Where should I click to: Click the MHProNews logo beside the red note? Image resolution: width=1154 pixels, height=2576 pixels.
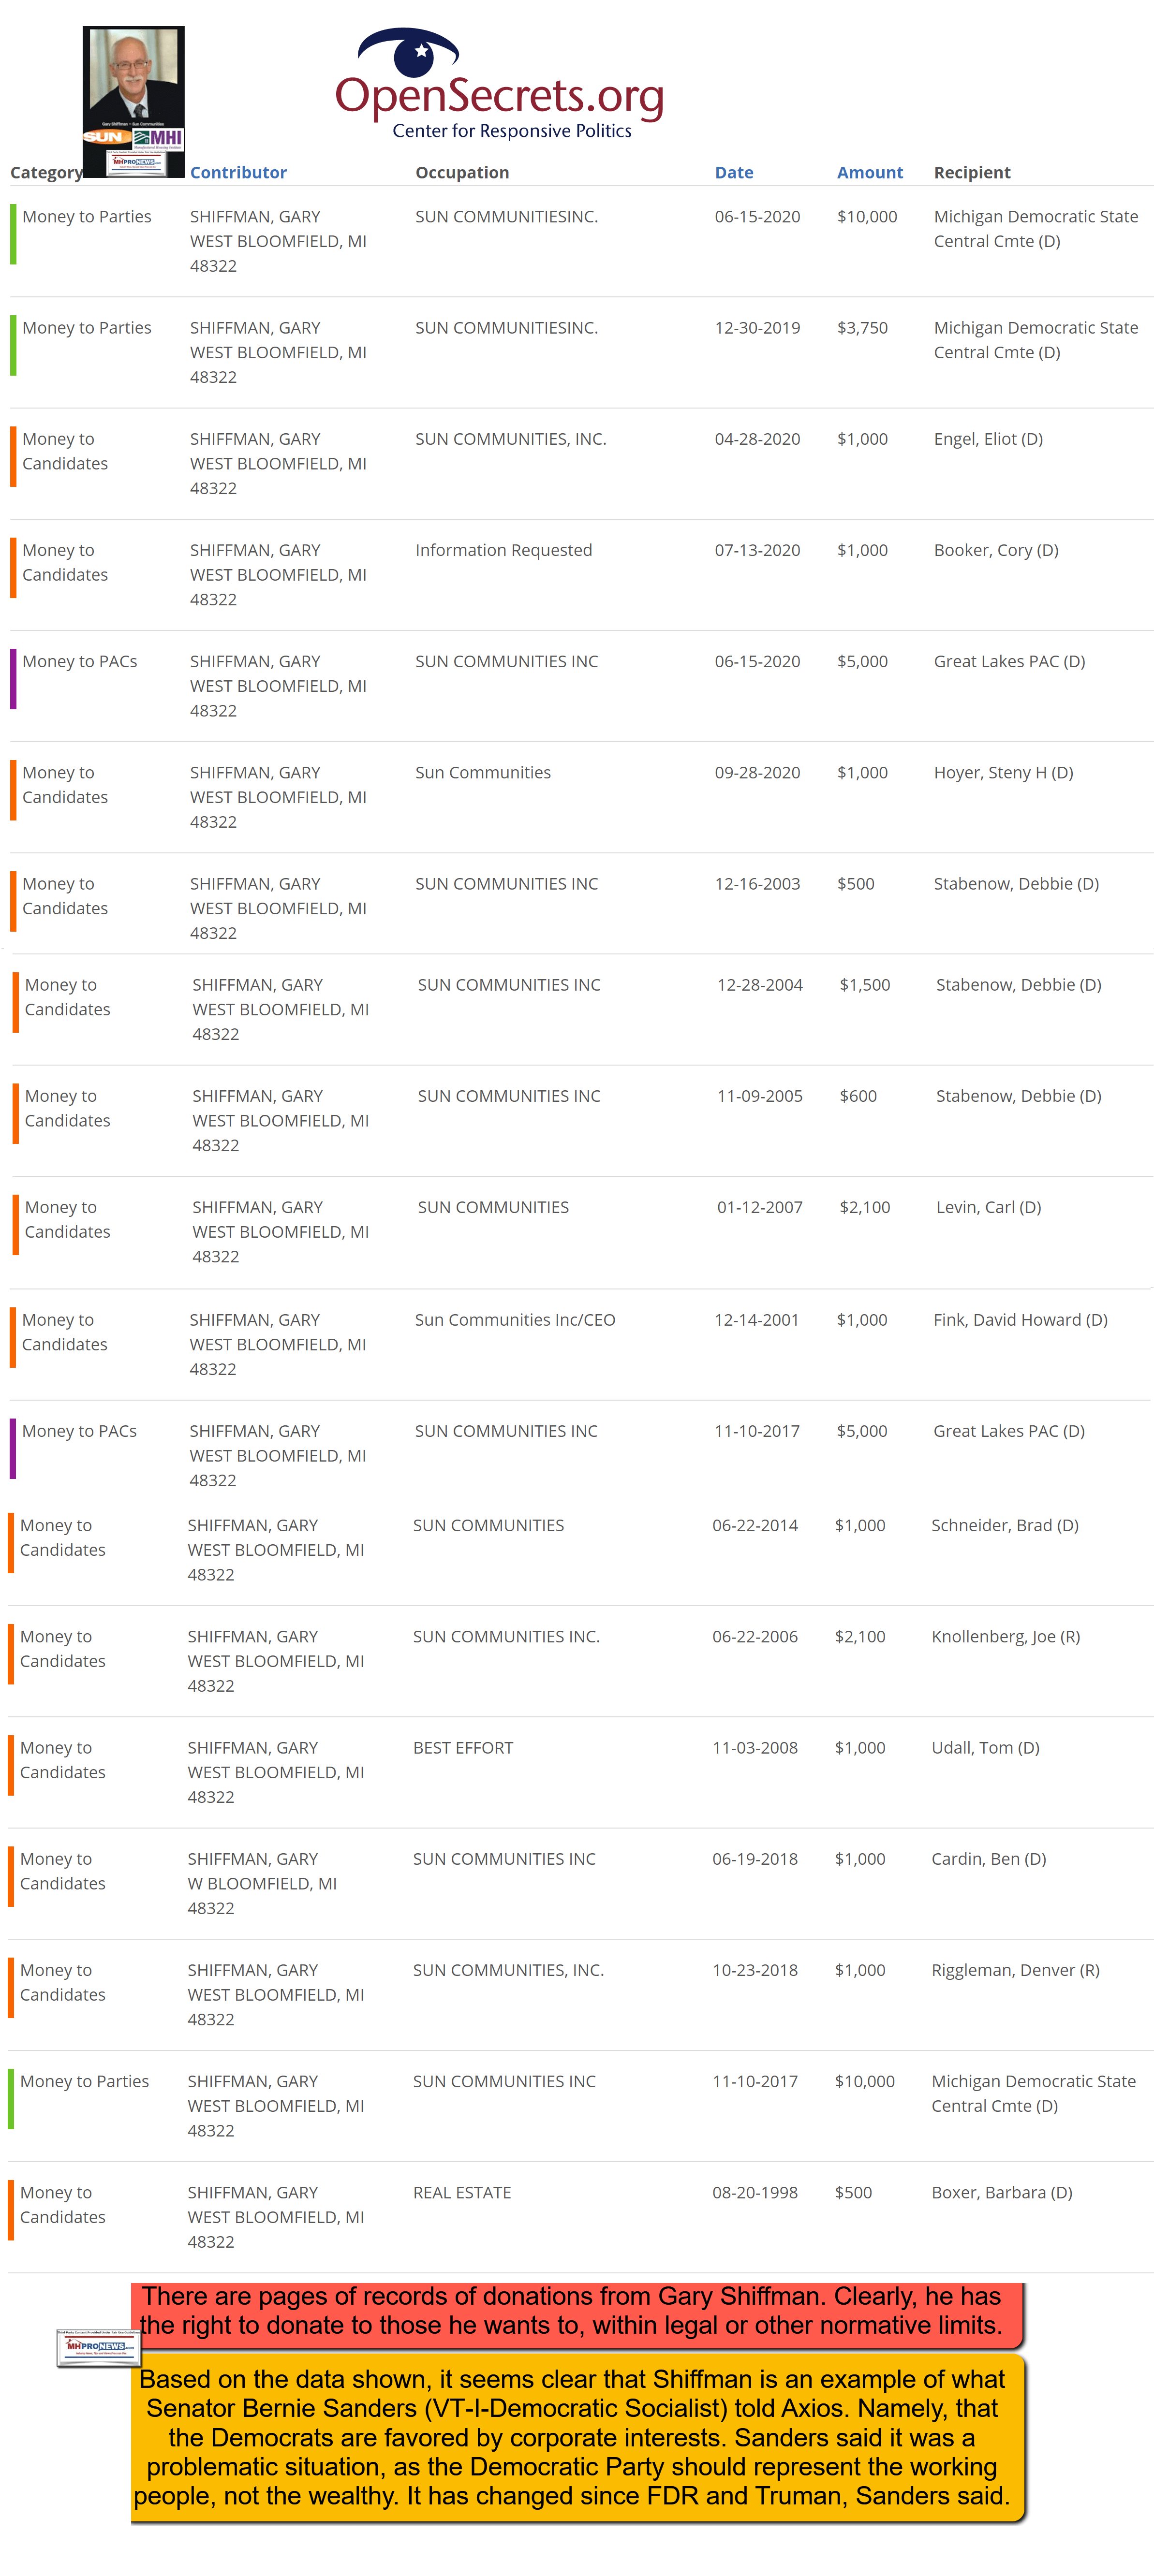(x=97, y=2345)
